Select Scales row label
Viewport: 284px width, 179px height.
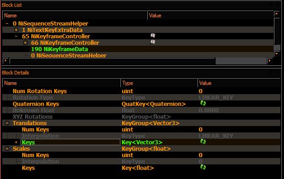click(21, 149)
